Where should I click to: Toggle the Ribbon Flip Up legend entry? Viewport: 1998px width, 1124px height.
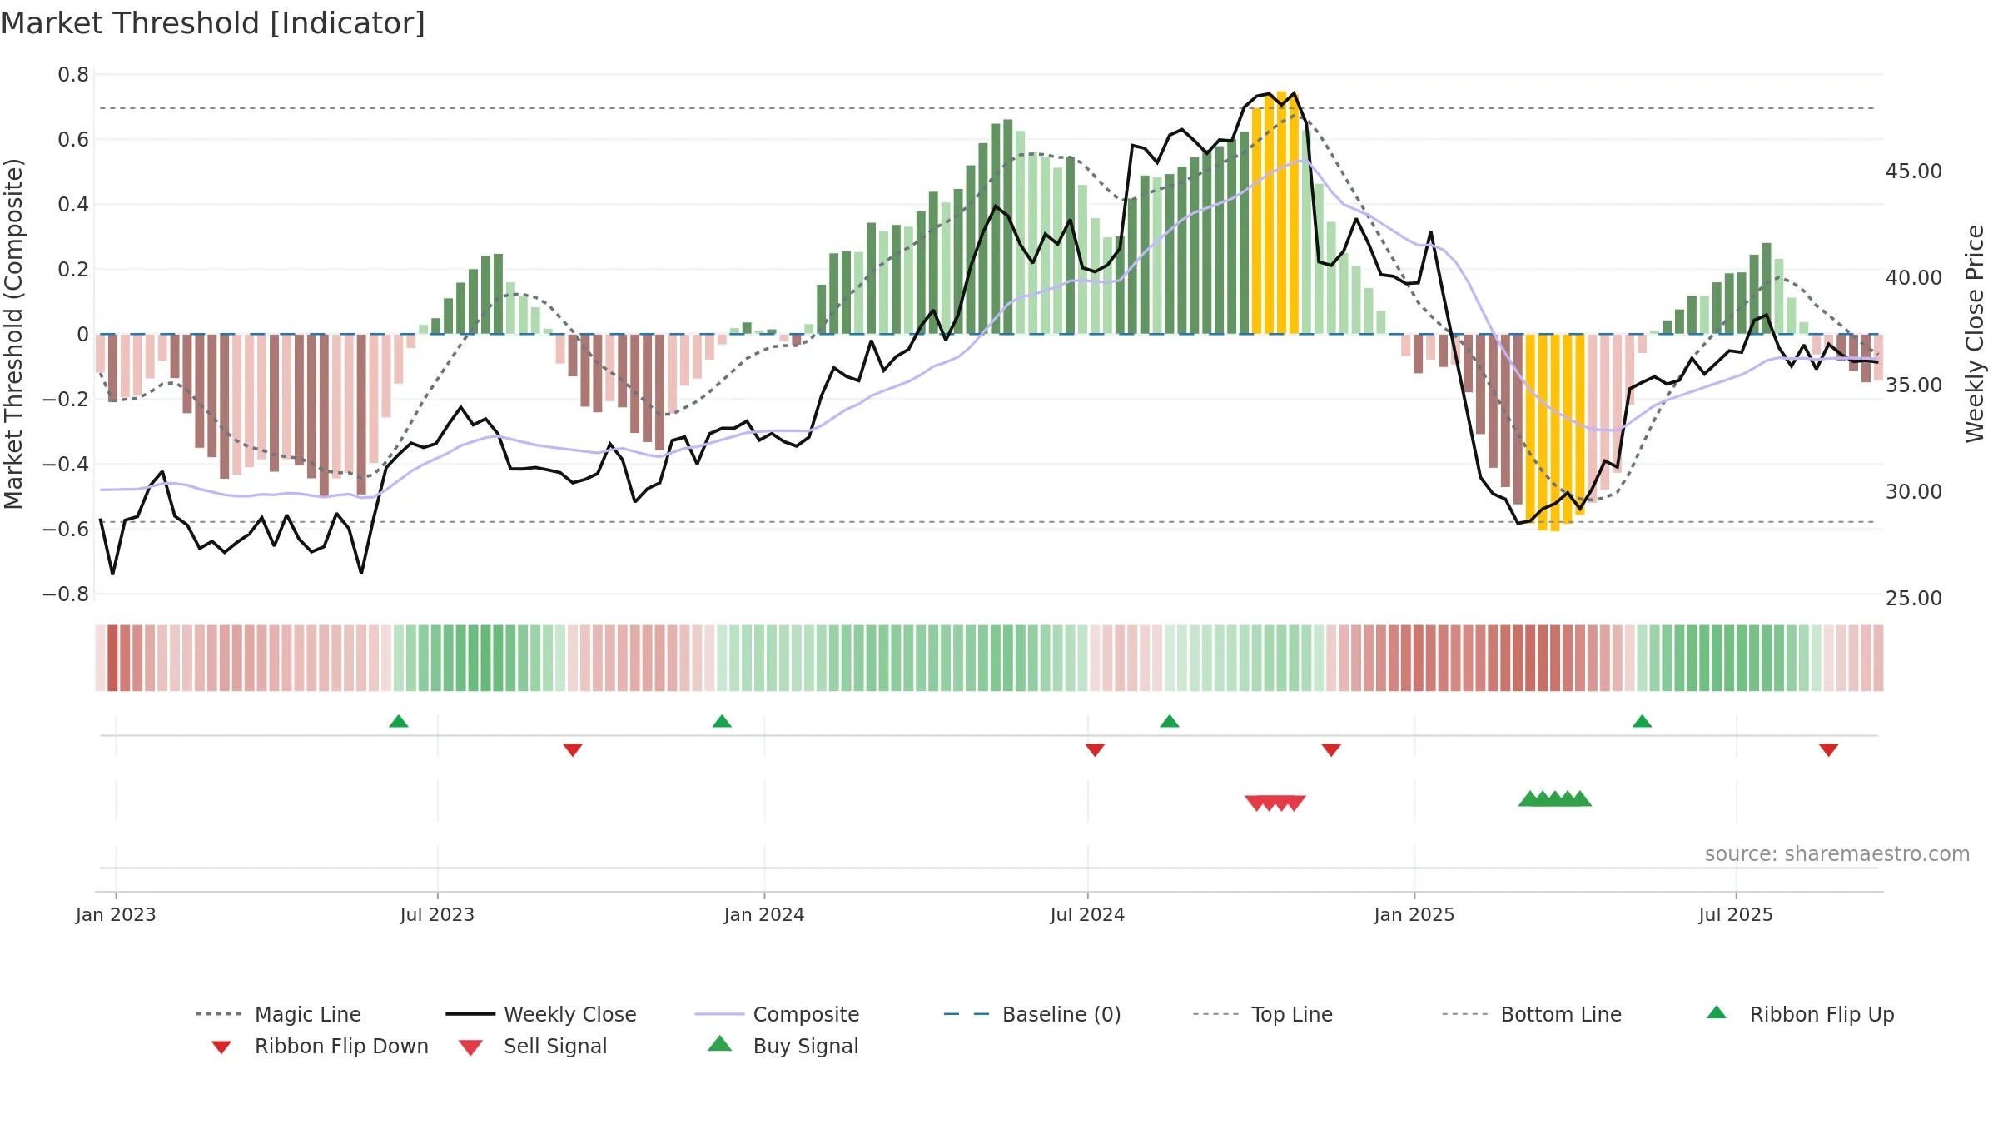(1800, 1014)
